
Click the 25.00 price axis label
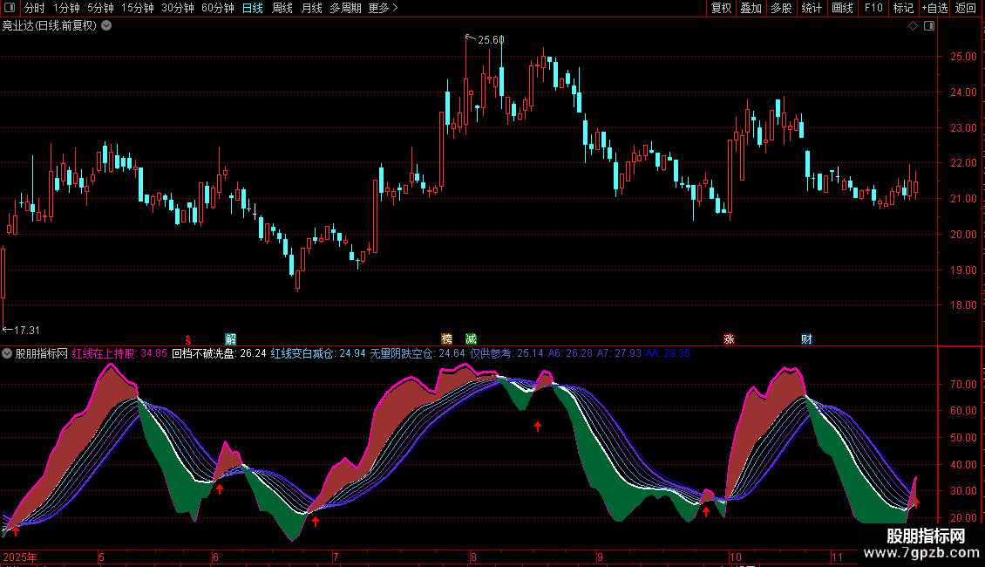point(963,57)
